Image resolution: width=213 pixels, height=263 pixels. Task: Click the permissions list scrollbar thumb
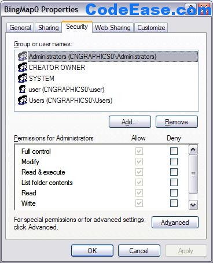[x=193, y=174]
